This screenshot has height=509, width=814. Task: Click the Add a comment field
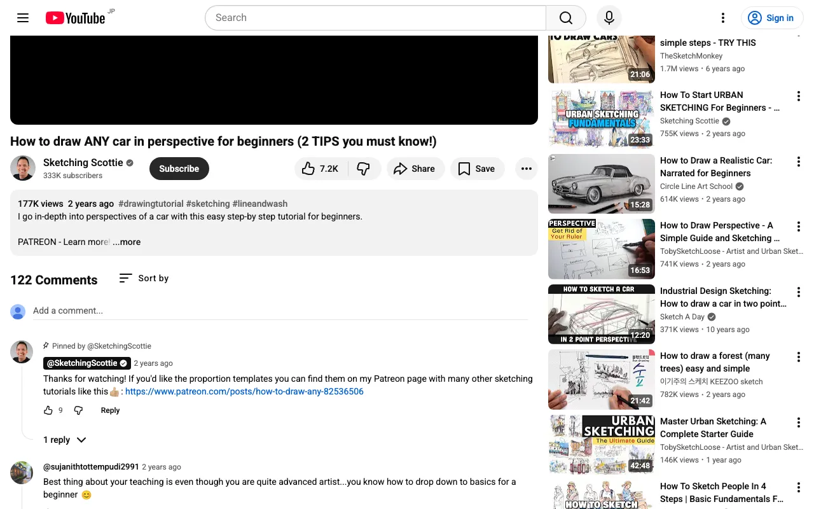coord(280,310)
